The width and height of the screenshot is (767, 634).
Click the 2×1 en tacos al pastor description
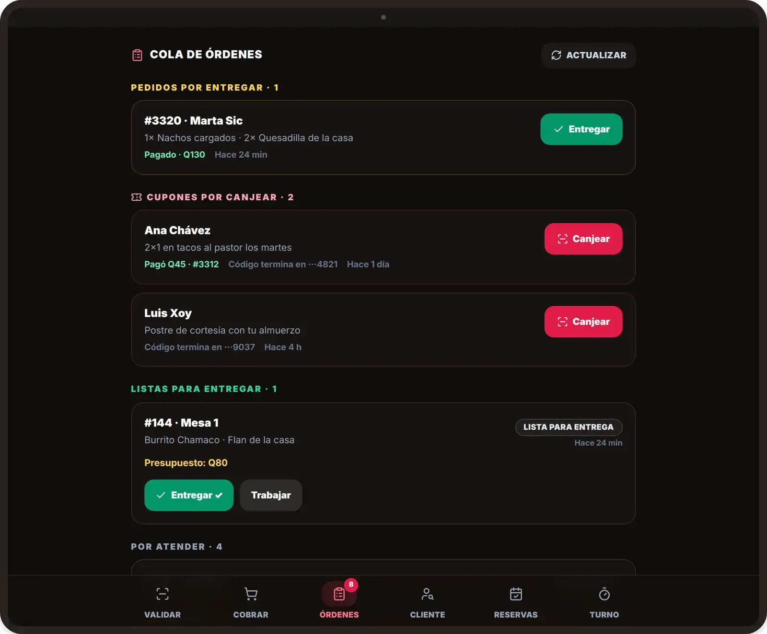tap(218, 247)
